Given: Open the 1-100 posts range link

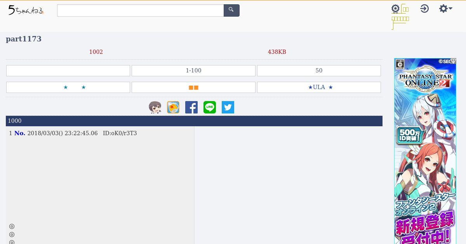Looking at the screenshot, I should (x=193, y=70).
